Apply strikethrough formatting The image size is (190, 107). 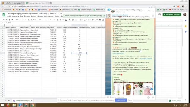point(63,20)
